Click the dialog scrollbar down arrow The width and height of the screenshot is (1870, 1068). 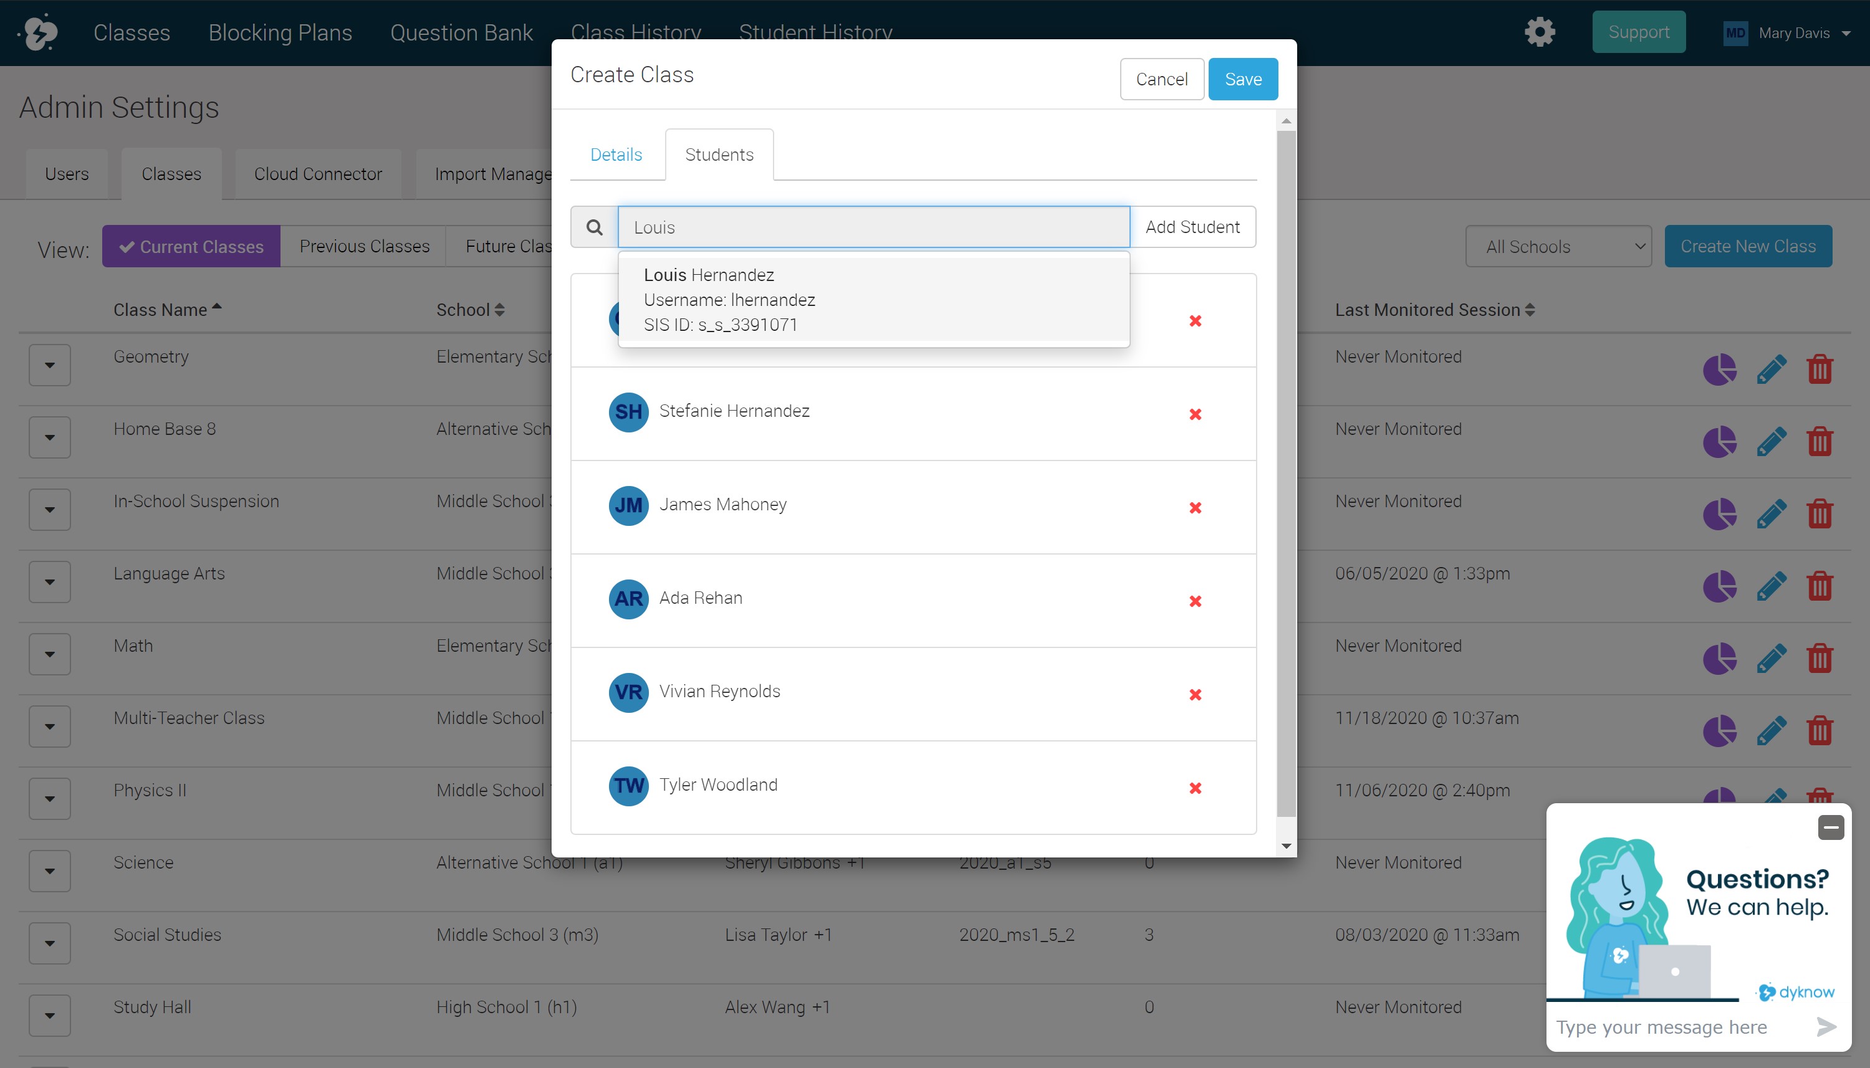click(1286, 846)
